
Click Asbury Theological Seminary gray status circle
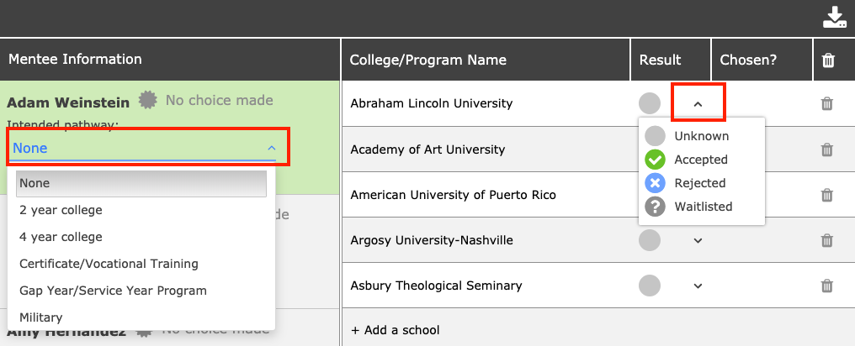(x=650, y=286)
